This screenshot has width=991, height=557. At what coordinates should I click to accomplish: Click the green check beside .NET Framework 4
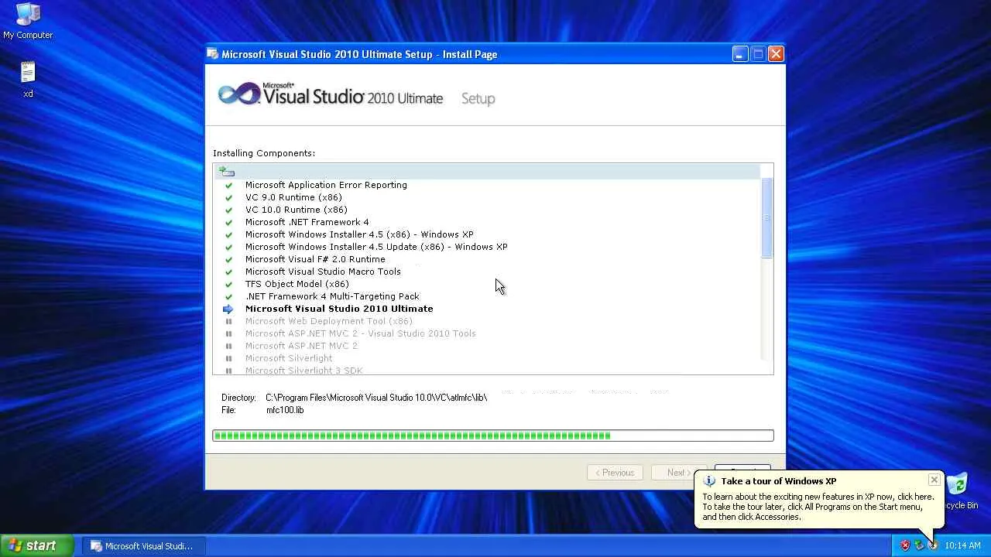[228, 223]
